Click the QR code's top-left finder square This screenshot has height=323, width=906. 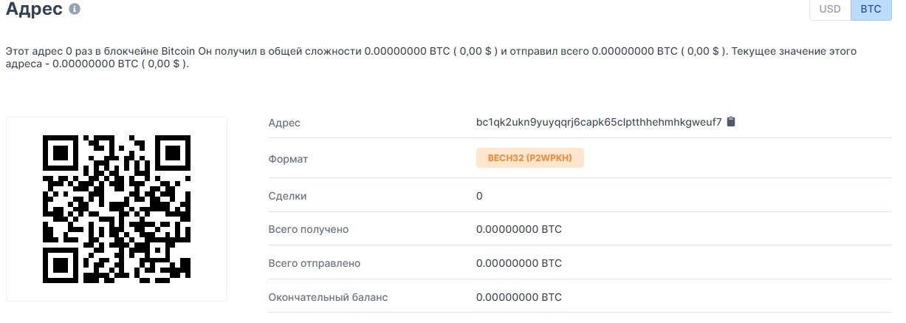coord(61,154)
